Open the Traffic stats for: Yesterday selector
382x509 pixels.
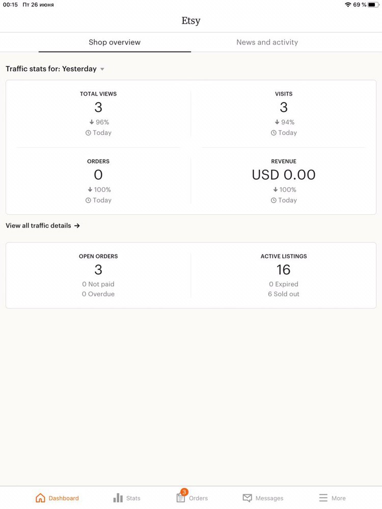55,69
